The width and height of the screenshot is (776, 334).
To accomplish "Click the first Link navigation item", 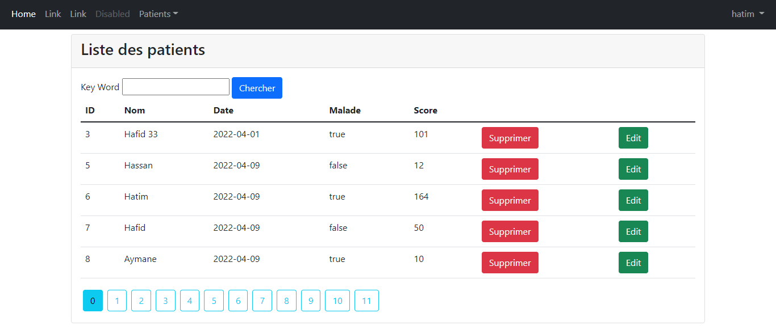I will pos(53,14).
